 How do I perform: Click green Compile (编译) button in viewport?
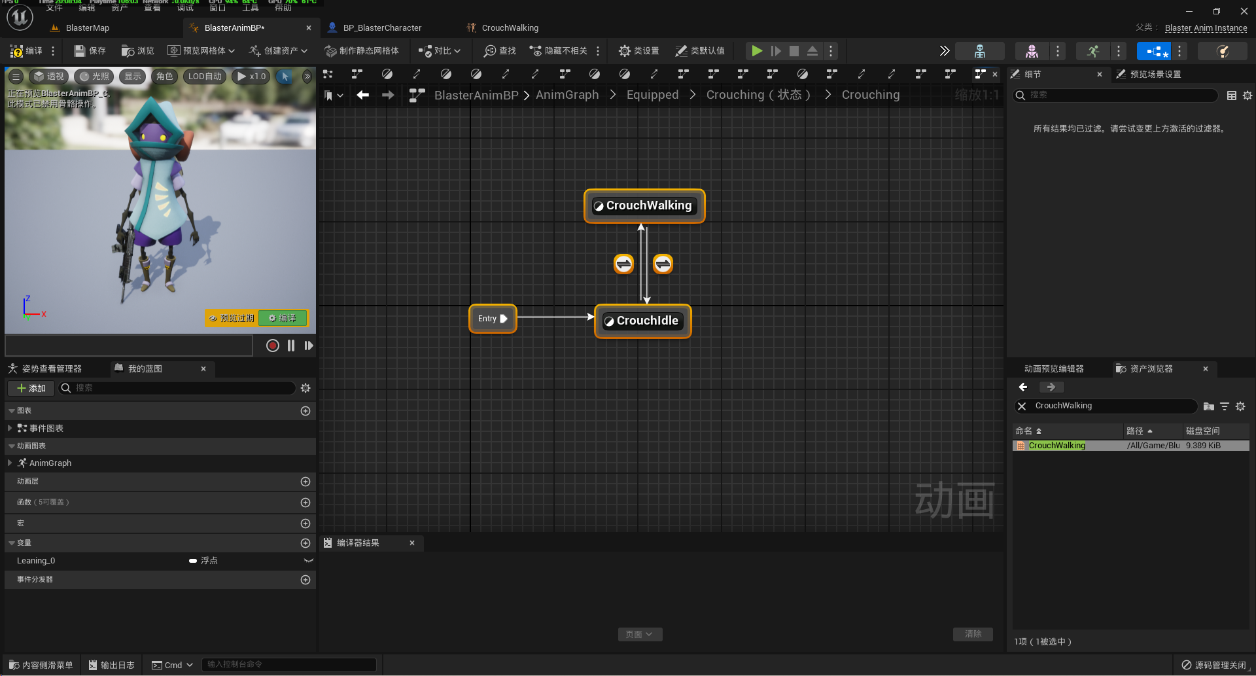[x=283, y=318]
